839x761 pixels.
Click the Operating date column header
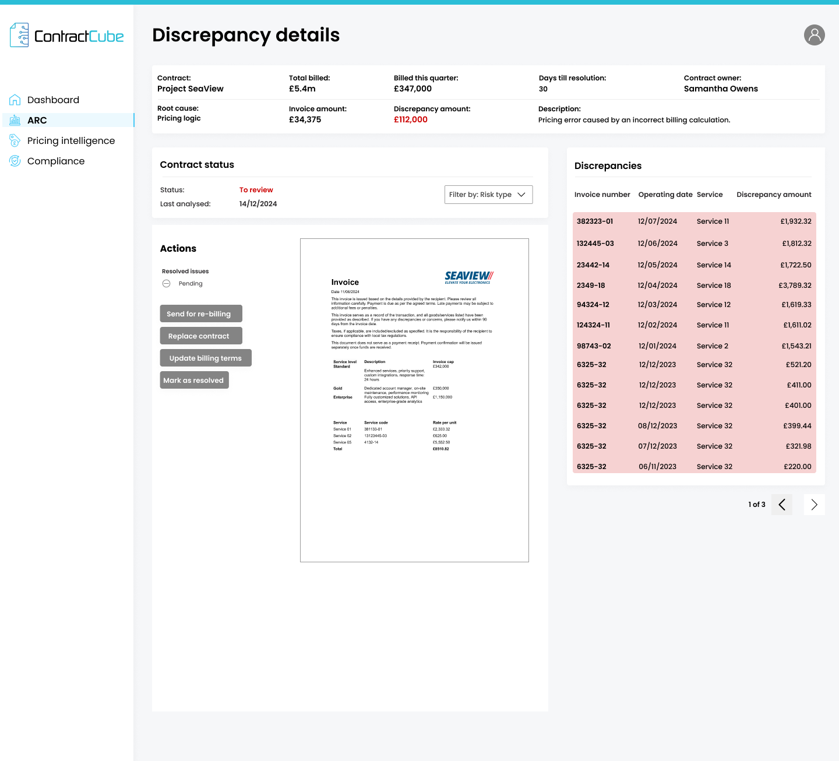click(x=665, y=195)
